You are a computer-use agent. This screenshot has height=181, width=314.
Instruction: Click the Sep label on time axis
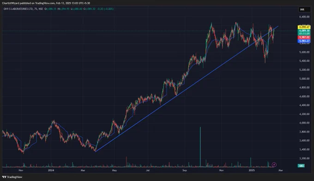[184, 170]
